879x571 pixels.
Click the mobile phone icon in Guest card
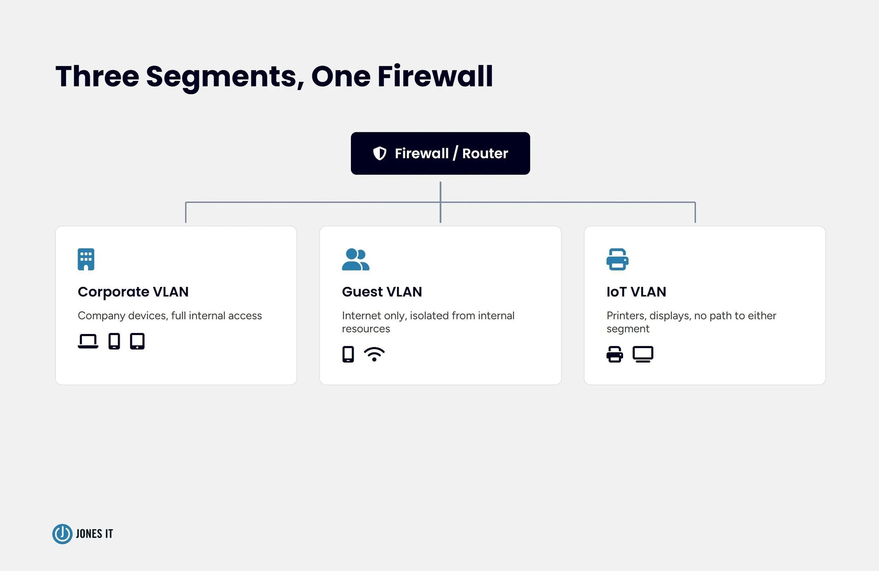click(348, 354)
